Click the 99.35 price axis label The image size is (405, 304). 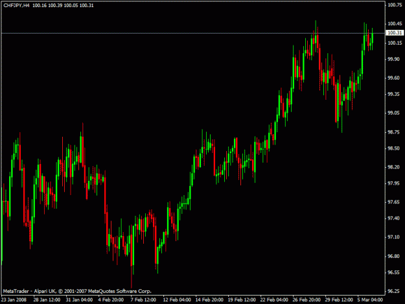point(393,94)
